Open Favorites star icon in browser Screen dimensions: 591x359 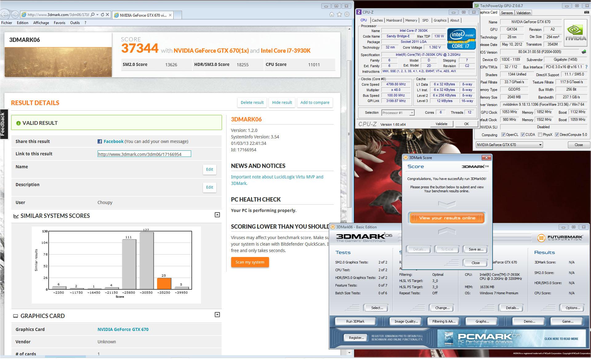coord(339,14)
